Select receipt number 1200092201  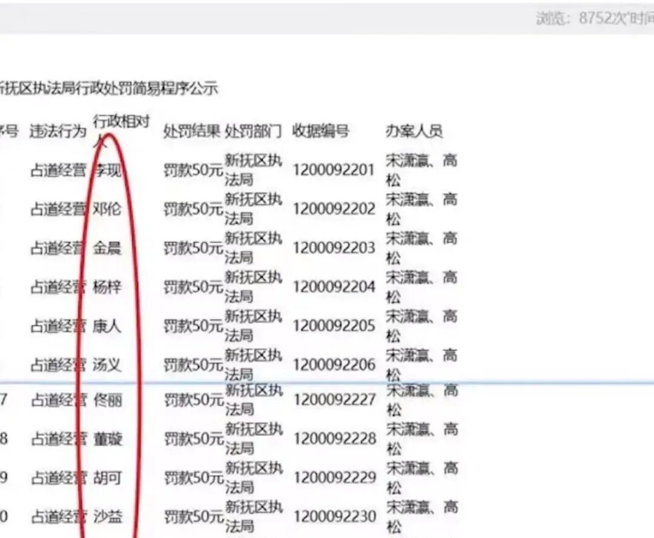click(334, 171)
